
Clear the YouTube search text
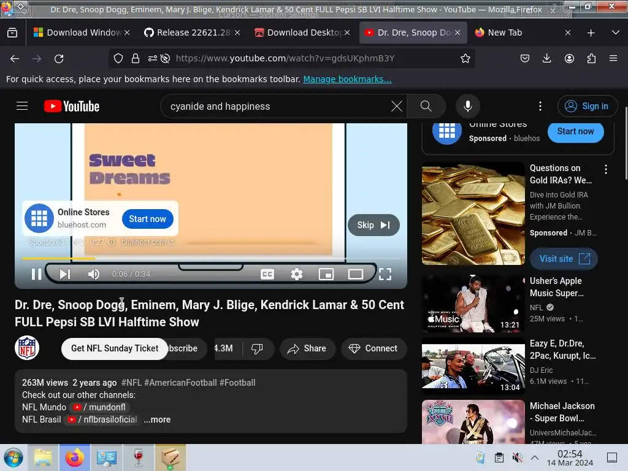[x=397, y=106]
